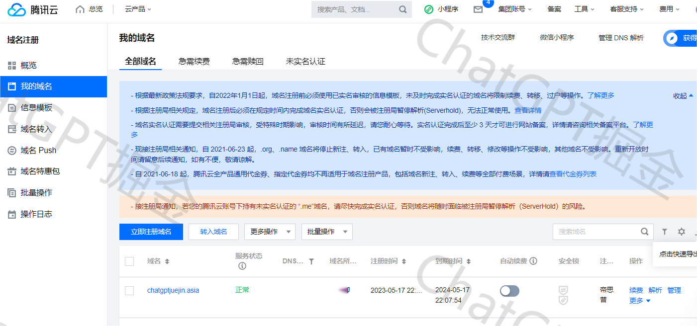Click the 立即注册域名 button
Viewport: 697px width, 326px height.
(x=151, y=232)
